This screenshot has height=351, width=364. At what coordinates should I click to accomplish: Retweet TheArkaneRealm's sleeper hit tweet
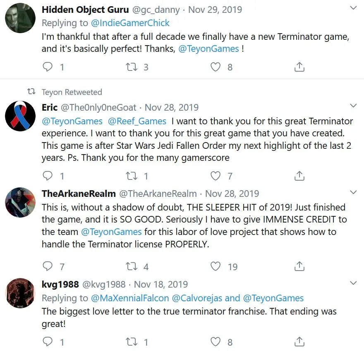click(132, 266)
